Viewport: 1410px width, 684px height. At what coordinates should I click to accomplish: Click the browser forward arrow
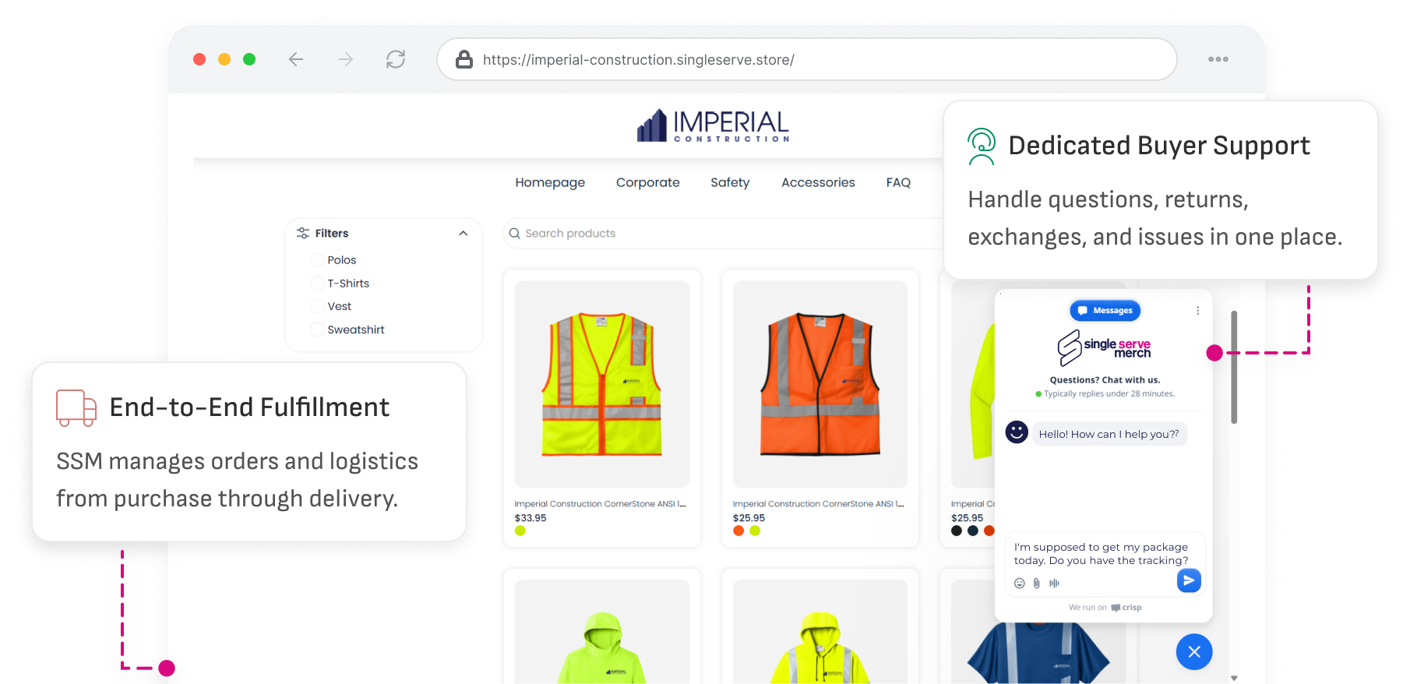click(346, 59)
